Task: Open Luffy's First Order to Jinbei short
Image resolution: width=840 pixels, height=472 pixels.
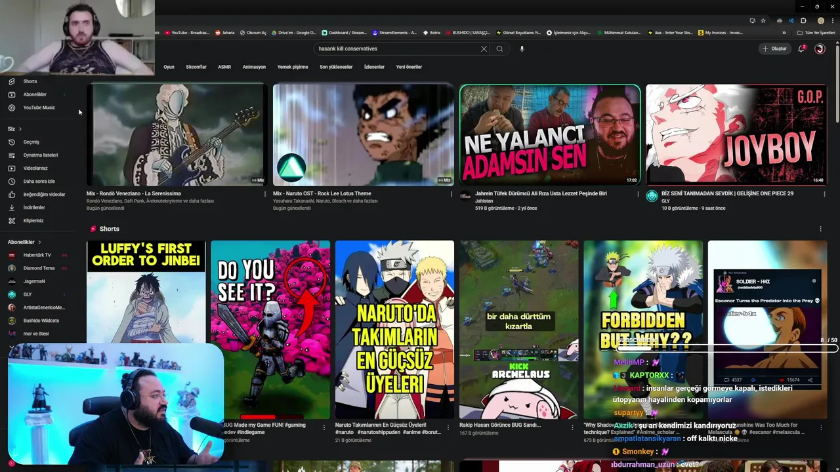Action: [x=146, y=291]
